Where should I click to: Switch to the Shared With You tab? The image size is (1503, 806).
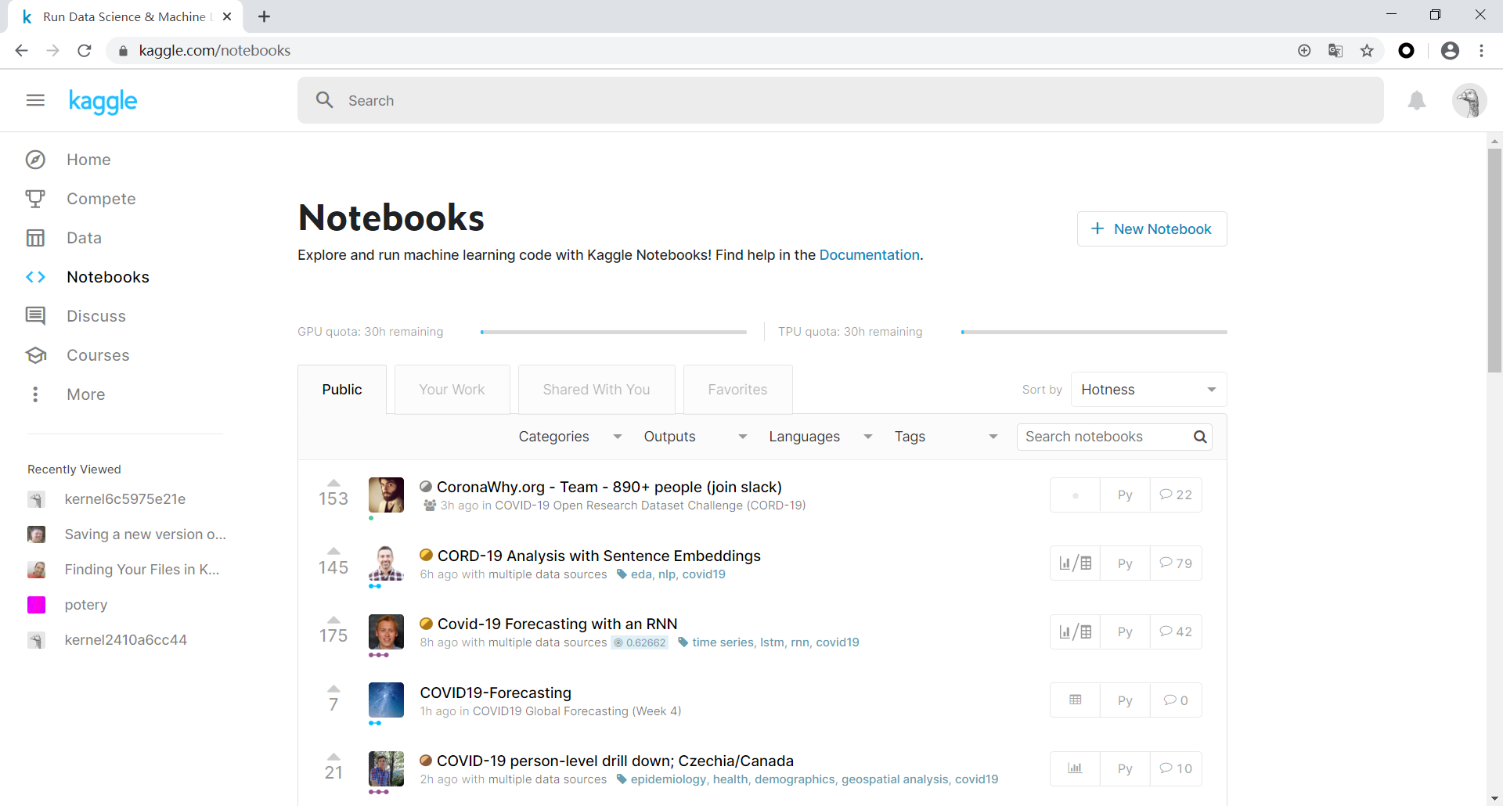pyautogui.click(x=597, y=390)
